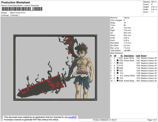Click the 'Black Clover 5,8 in' design name
Viewport: 158px width, 122px height.
18,13
